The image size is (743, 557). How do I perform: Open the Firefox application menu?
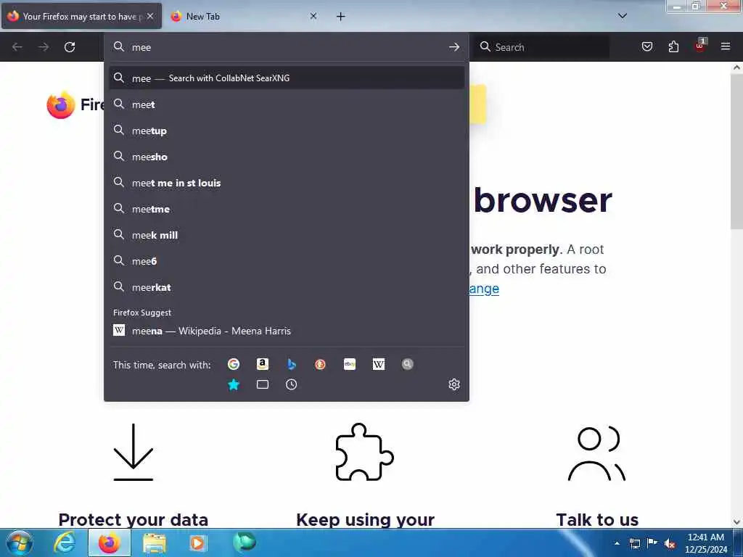726,46
